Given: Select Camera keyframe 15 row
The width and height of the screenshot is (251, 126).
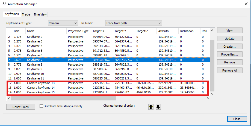Looking at the screenshot, I should coord(108,92).
